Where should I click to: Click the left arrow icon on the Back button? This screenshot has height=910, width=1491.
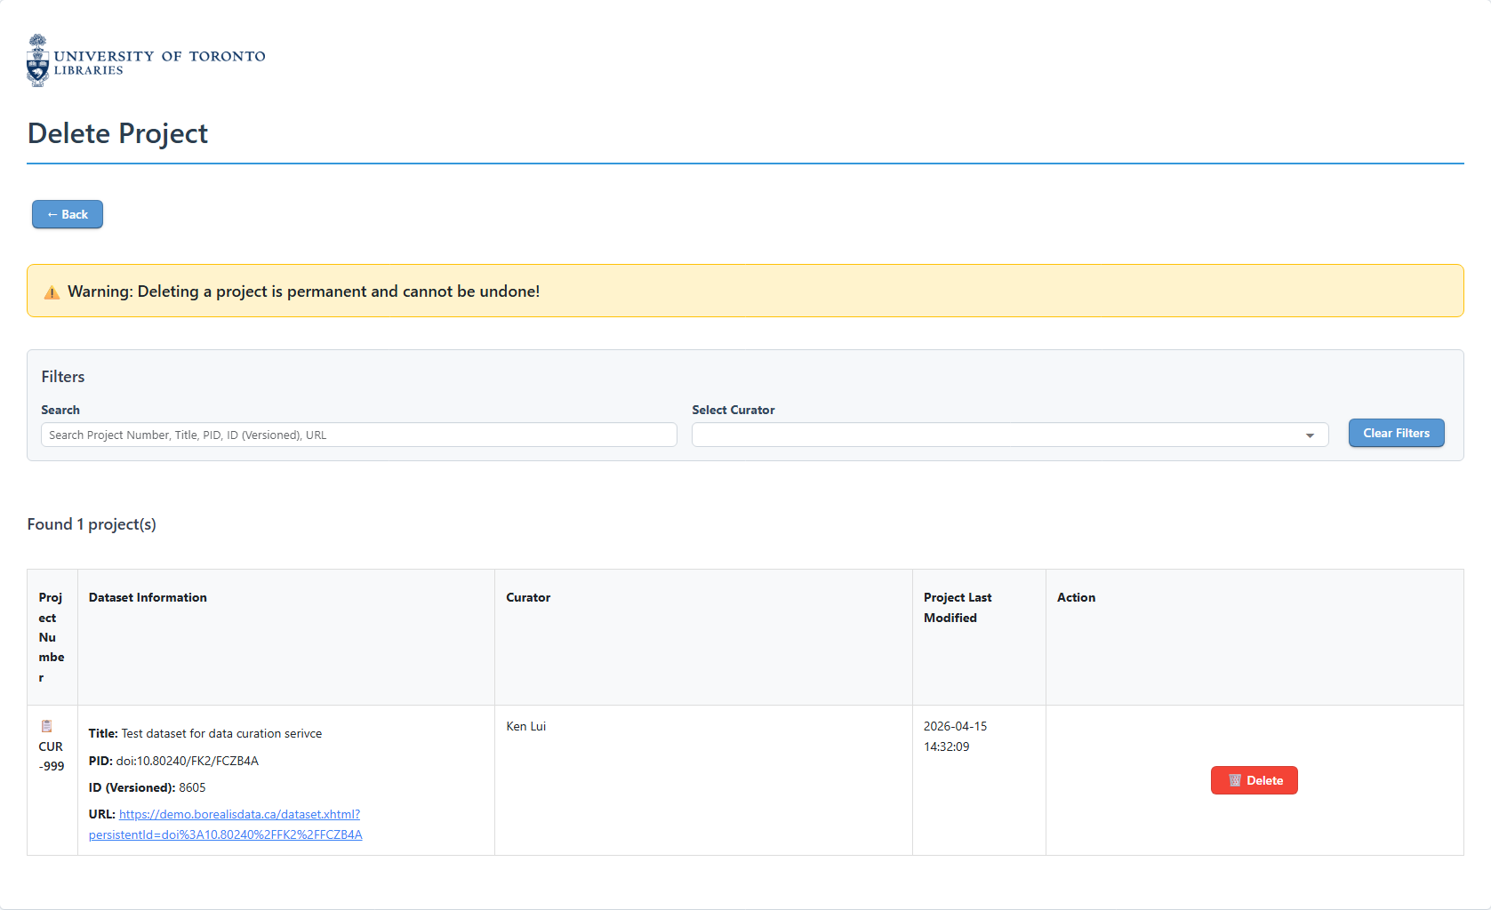pos(53,214)
